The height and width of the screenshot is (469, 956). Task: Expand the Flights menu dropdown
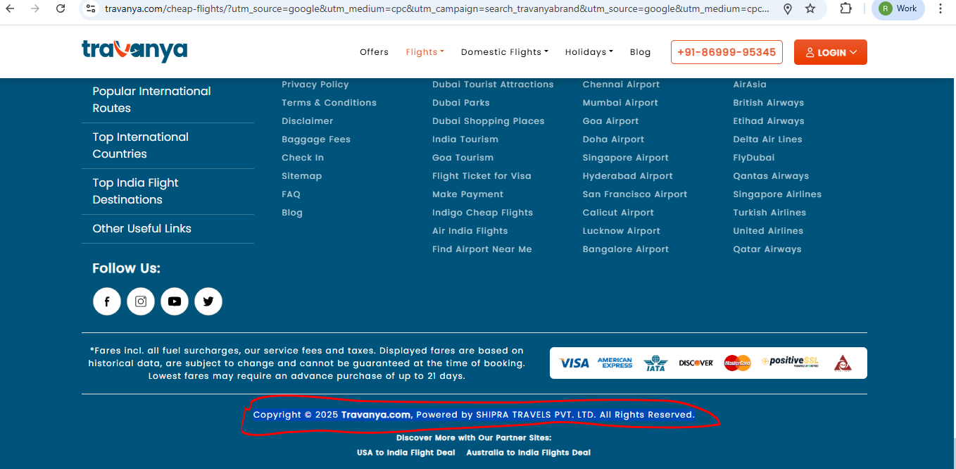[x=424, y=52]
